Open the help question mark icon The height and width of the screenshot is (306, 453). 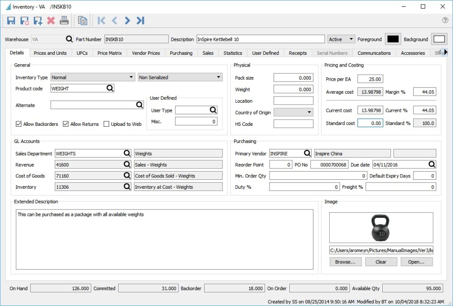point(445,20)
